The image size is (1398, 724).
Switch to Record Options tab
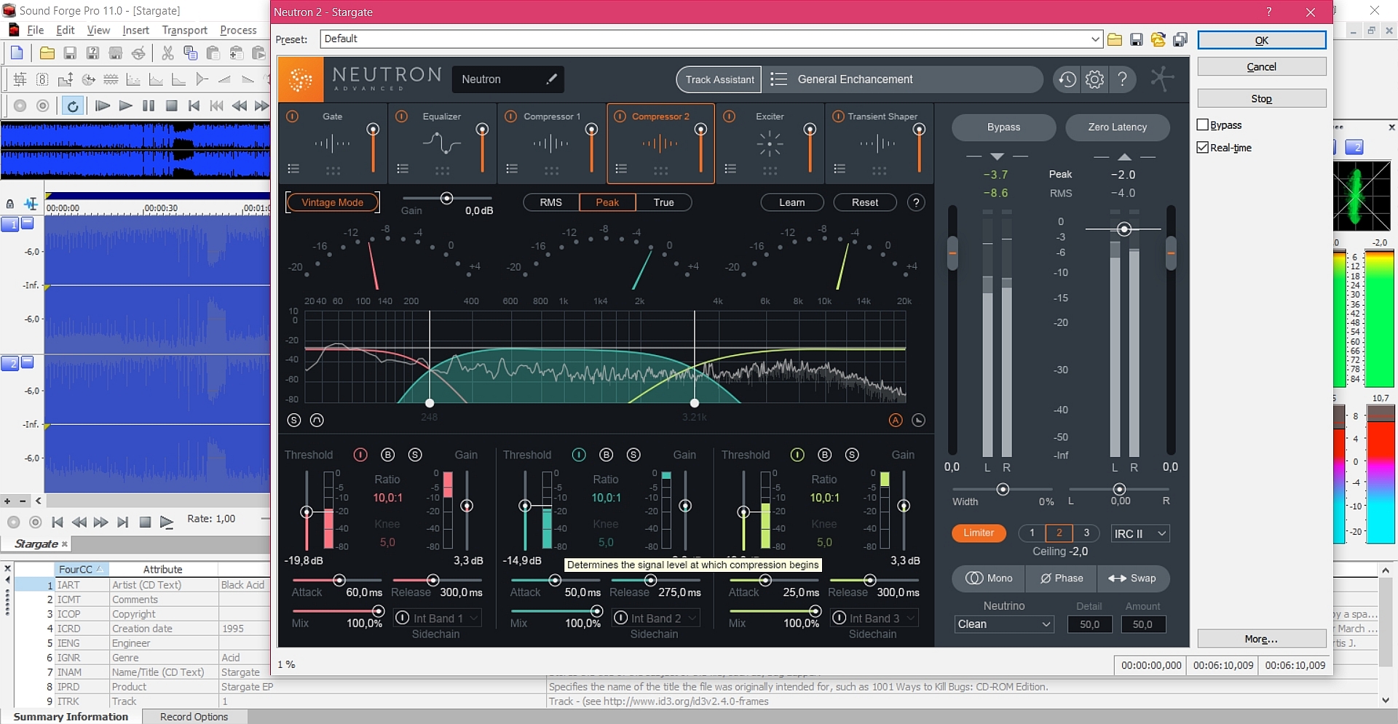pyautogui.click(x=194, y=717)
